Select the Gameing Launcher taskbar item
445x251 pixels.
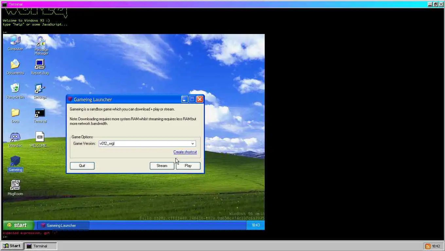pyautogui.click(x=63, y=226)
